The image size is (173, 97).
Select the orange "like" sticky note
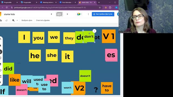(15, 80)
